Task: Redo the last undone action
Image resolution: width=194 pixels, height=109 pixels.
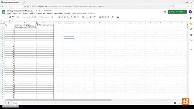Action: 7,17
